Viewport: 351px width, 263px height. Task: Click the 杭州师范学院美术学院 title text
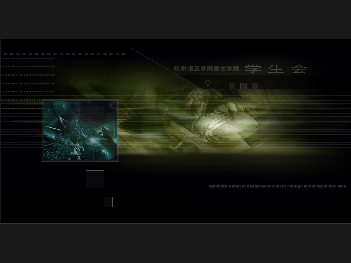pos(206,68)
